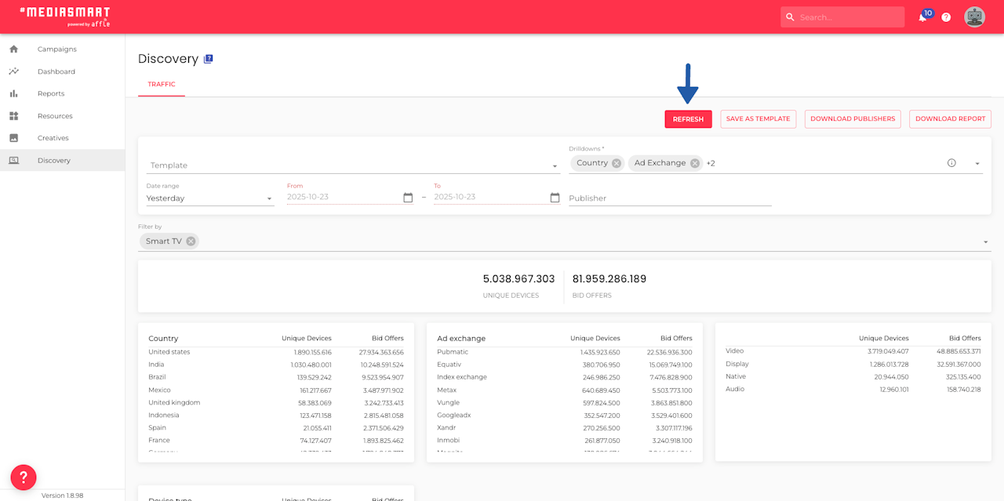The width and height of the screenshot is (1004, 501).
Task: Remove the Ad Exchange drilldown chip
Action: (694, 163)
